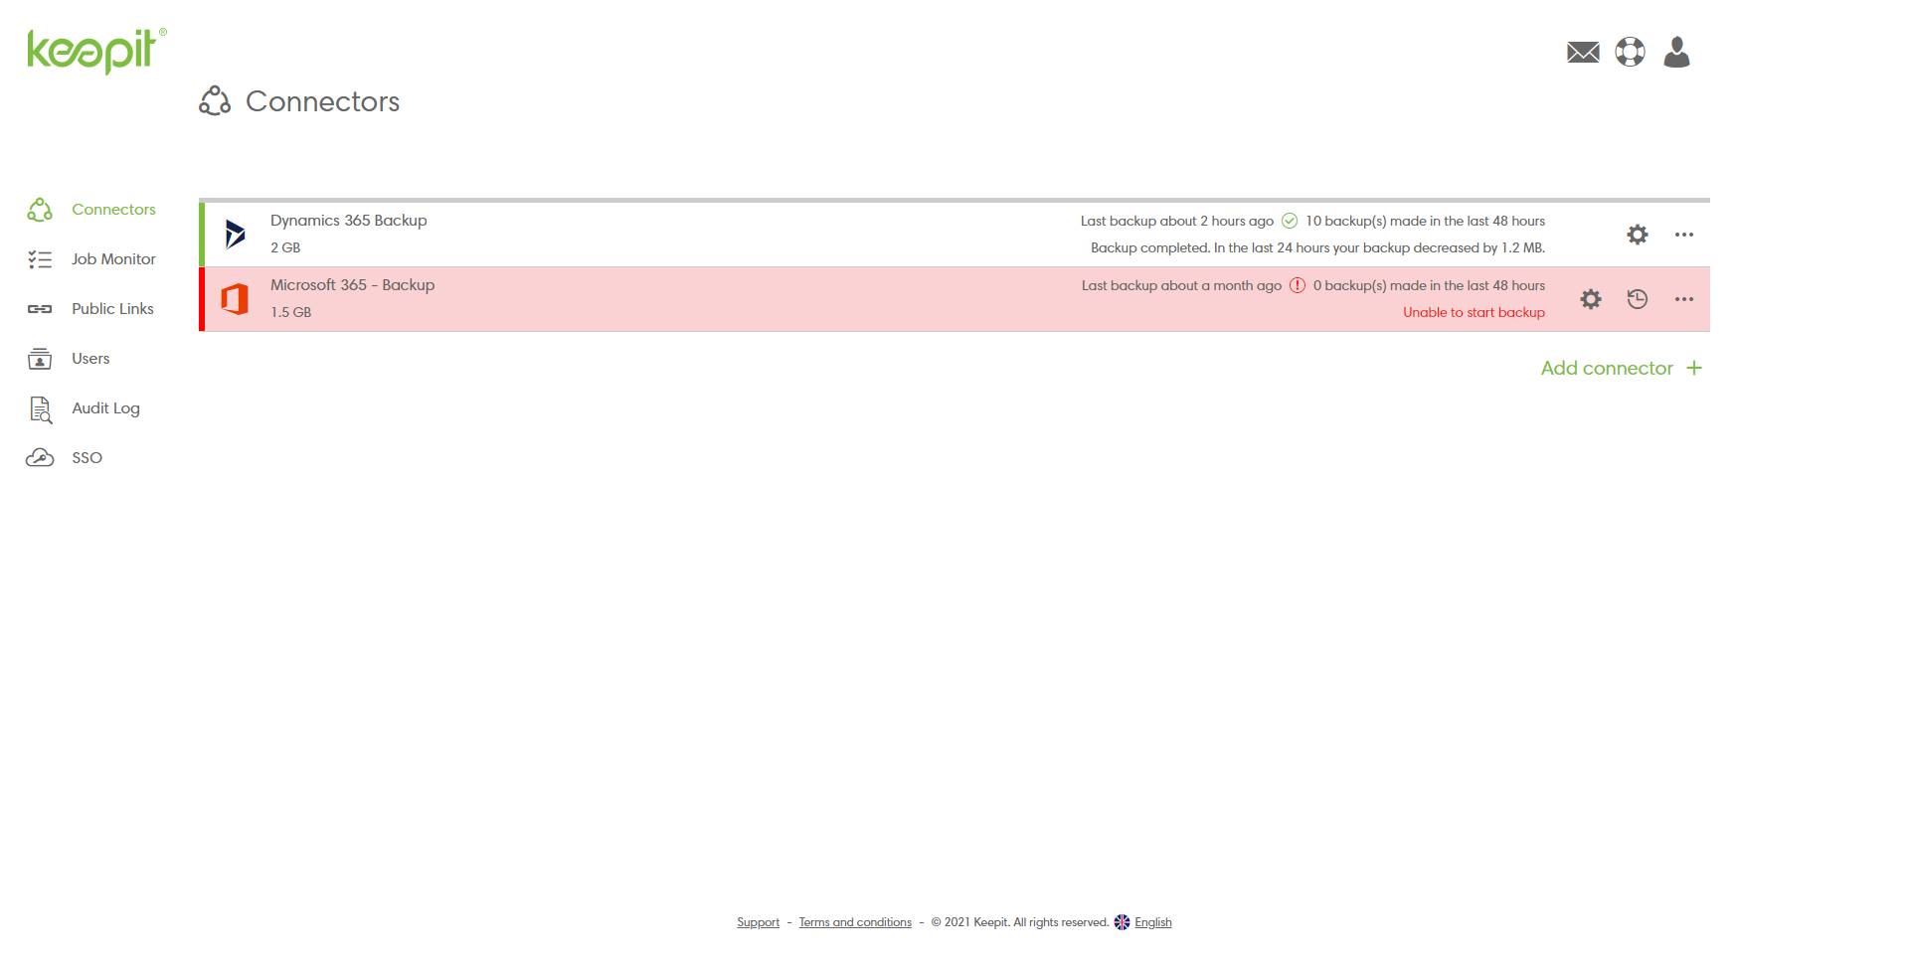This screenshot has width=1908, height=963.
Task: Change language via English link
Action: coord(1153,922)
